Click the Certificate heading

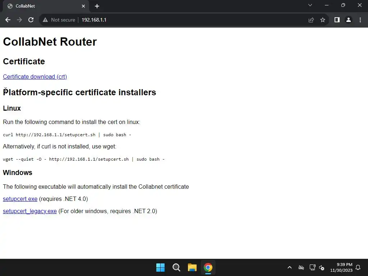pos(24,61)
